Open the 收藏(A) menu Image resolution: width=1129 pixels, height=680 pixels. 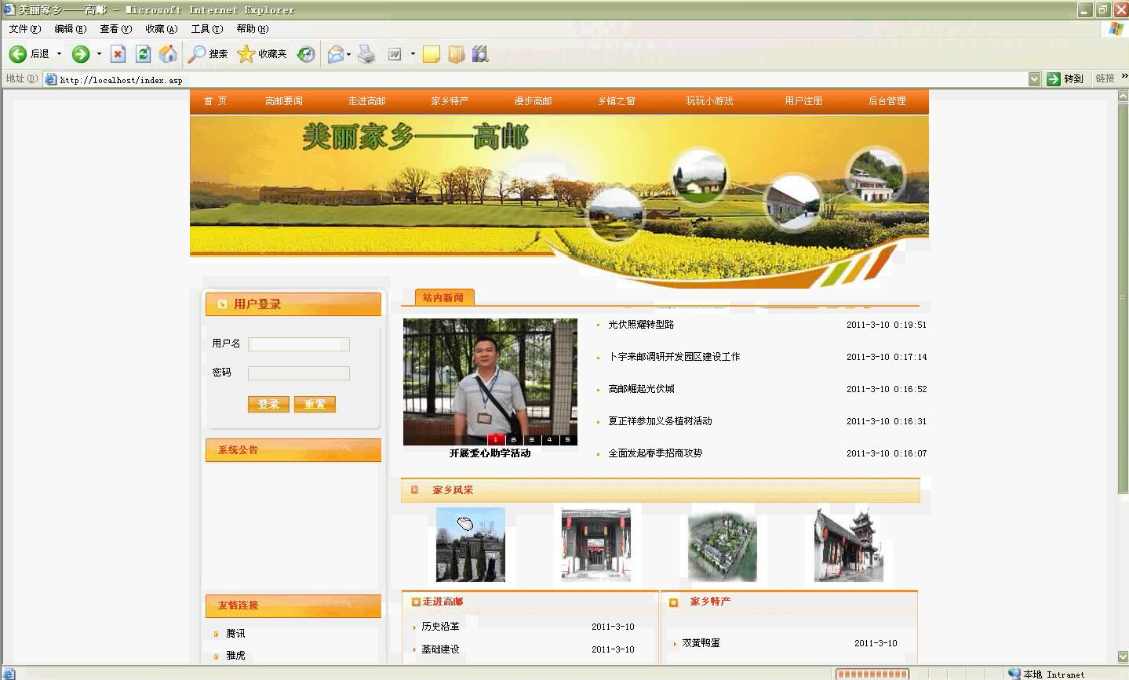pyautogui.click(x=161, y=29)
